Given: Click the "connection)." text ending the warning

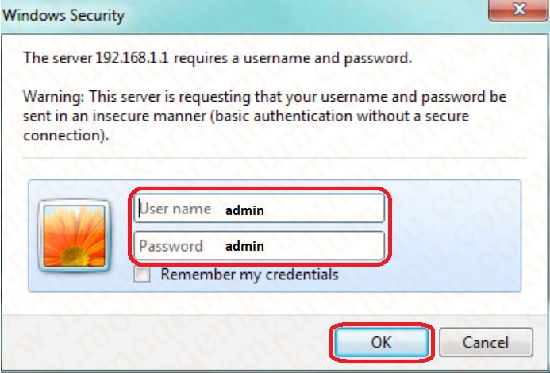Looking at the screenshot, I should (66, 136).
